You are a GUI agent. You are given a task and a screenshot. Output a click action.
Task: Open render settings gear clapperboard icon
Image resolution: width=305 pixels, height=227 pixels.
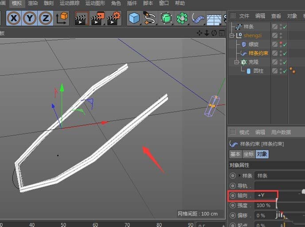click(113, 19)
